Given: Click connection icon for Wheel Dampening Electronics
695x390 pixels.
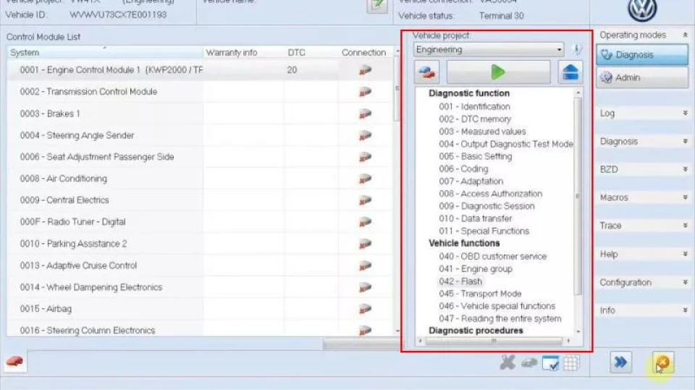Looking at the screenshot, I should [x=365, y=287].
